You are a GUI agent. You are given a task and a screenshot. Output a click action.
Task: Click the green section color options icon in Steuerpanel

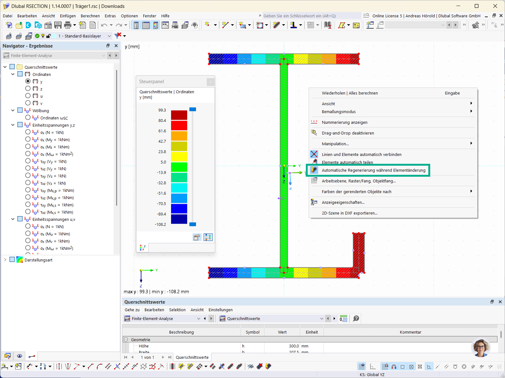point(208,237)
